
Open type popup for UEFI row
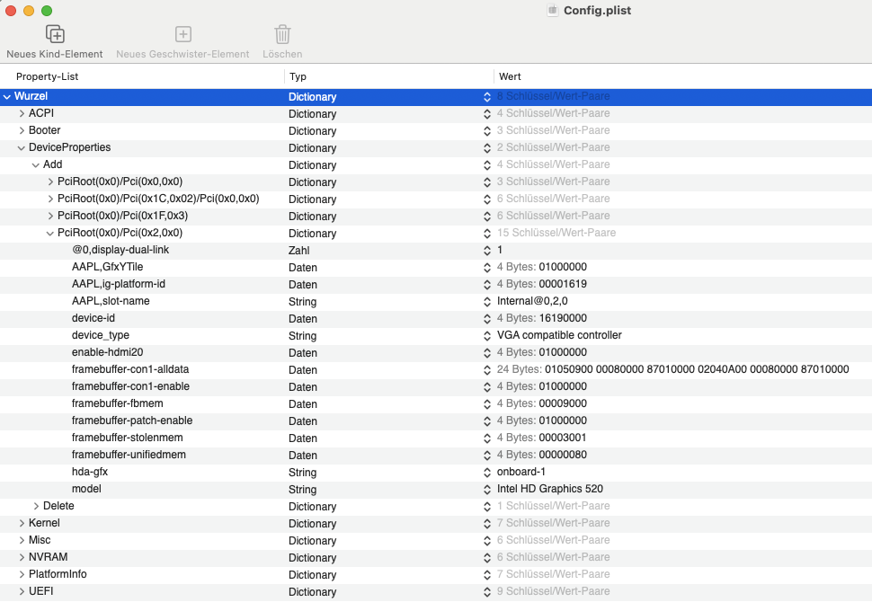click(x=487, y=592)
